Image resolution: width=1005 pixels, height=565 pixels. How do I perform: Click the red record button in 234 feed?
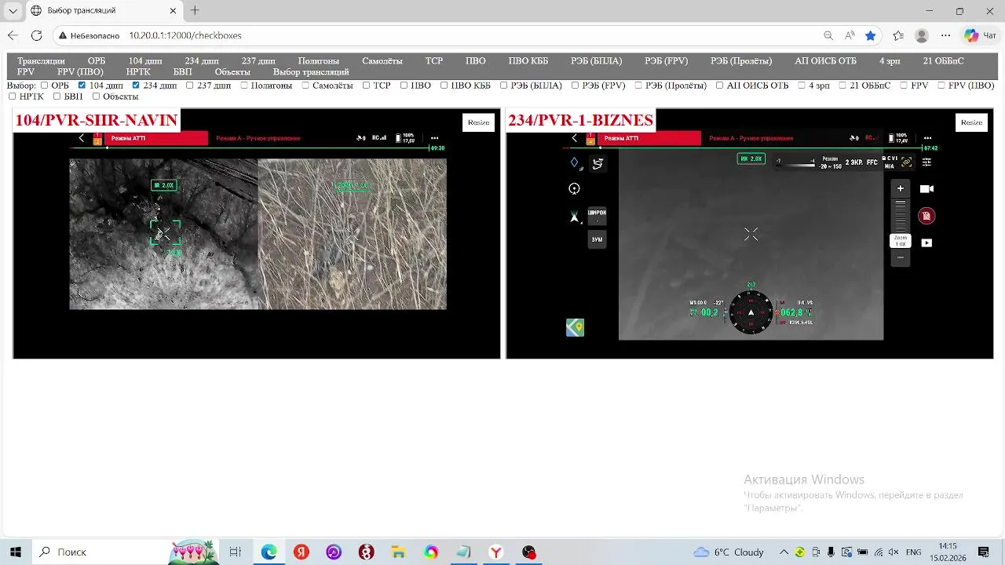(926, 216)
